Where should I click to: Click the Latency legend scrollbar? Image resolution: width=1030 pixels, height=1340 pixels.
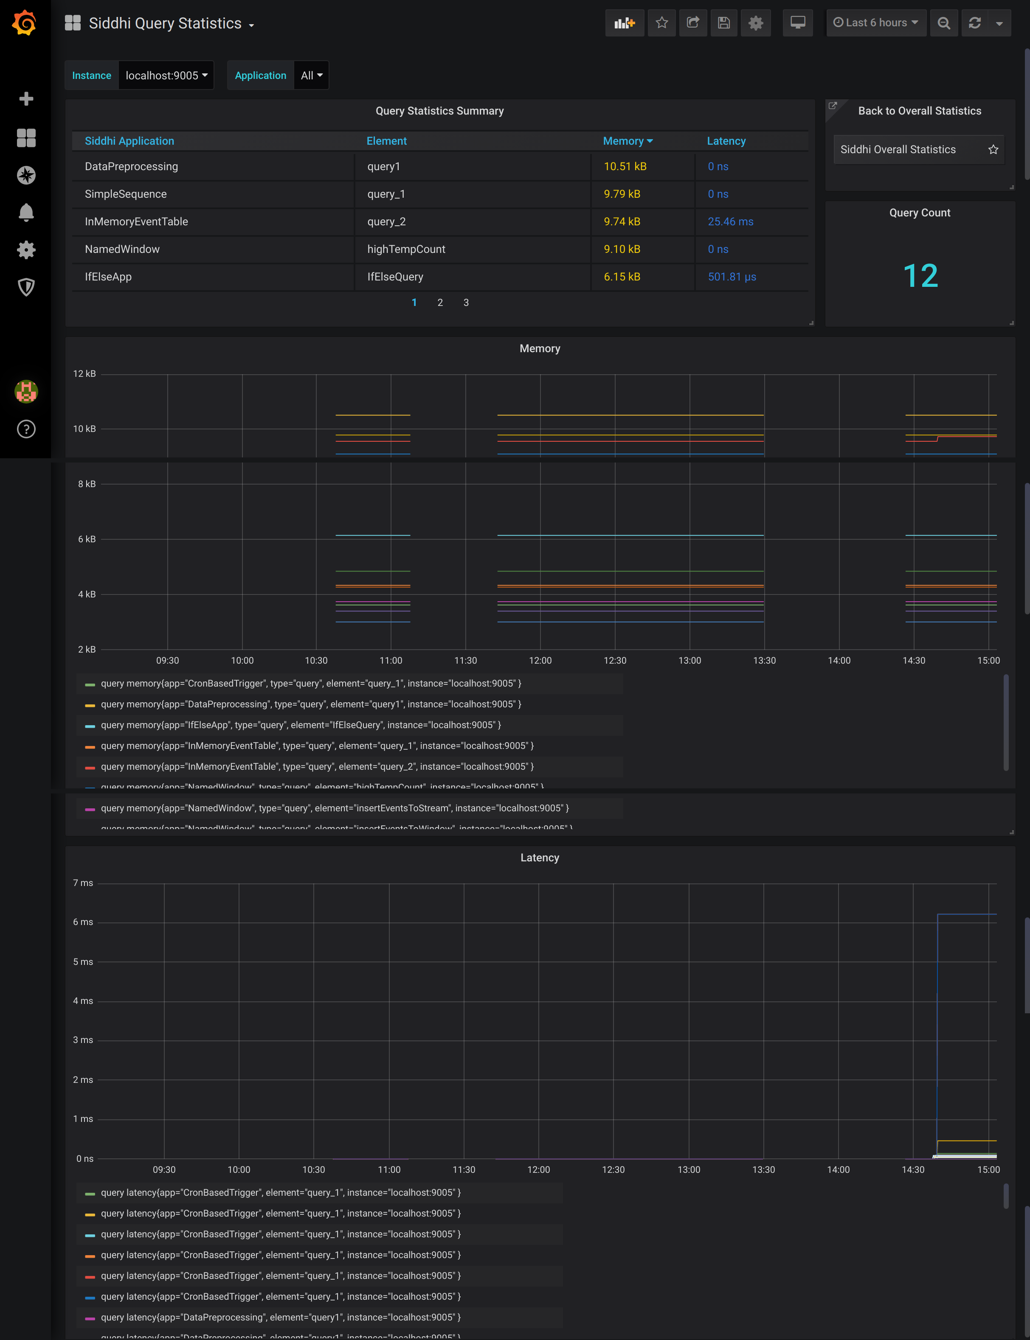pyautogui.click(x=1005, y=1196)
